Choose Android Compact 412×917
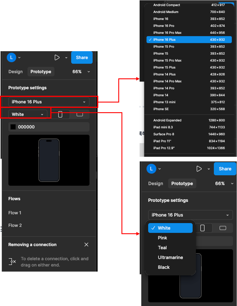 (x=189, y=5)
